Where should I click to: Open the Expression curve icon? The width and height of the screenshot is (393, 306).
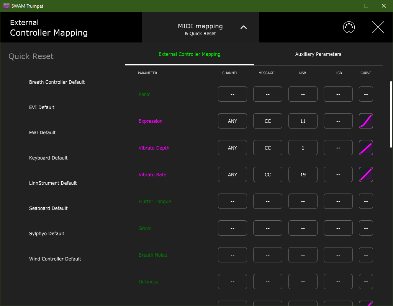(366, 121)
